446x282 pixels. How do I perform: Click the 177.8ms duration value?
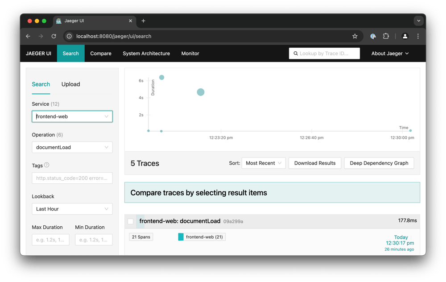(407, 220)
